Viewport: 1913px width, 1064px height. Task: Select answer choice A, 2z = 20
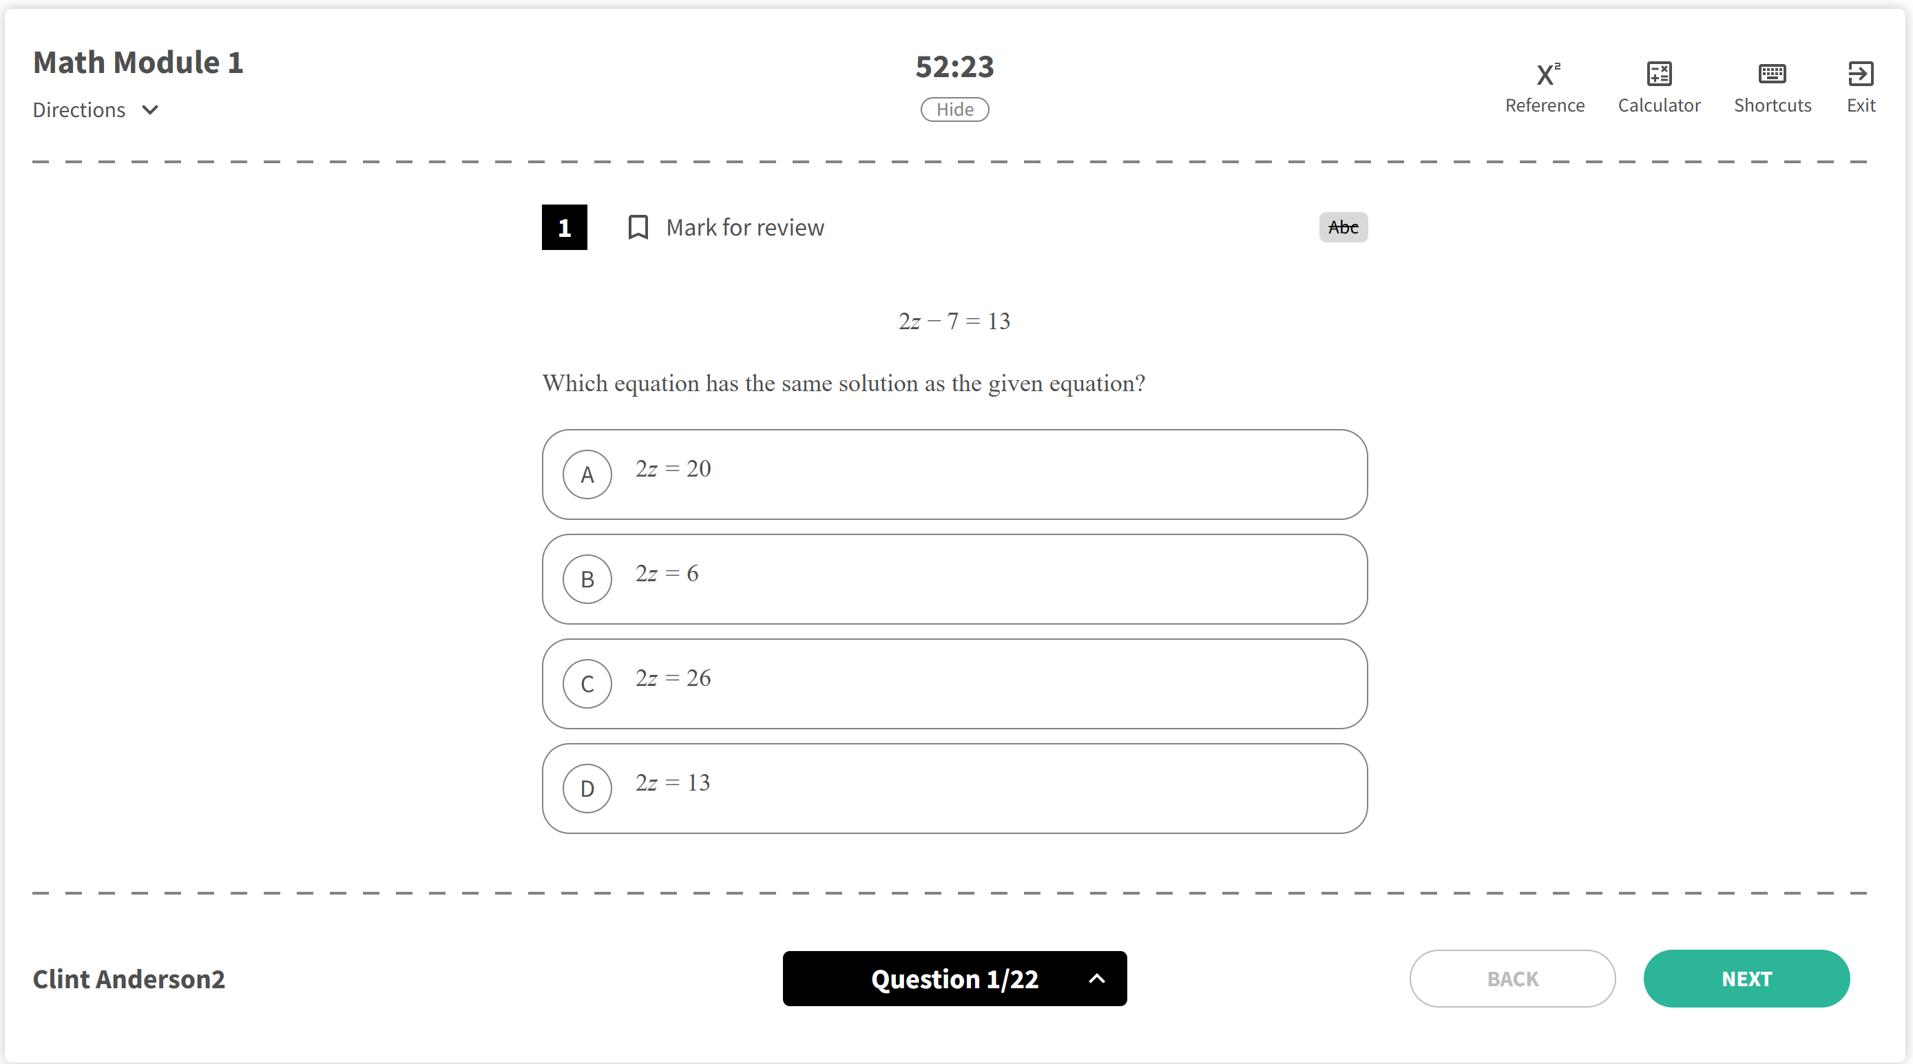(954, 474)
